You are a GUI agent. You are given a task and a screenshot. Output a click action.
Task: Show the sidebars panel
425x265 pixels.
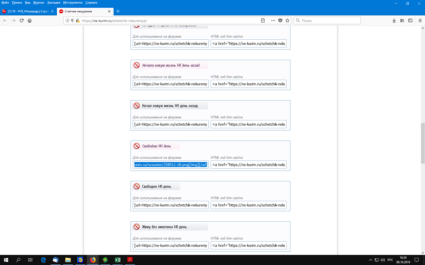click(410, 20)
